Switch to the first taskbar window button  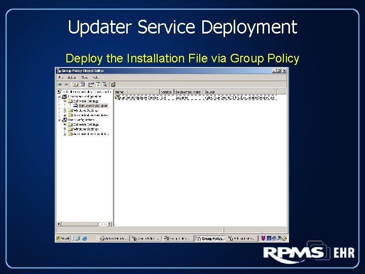coord(114,238)
